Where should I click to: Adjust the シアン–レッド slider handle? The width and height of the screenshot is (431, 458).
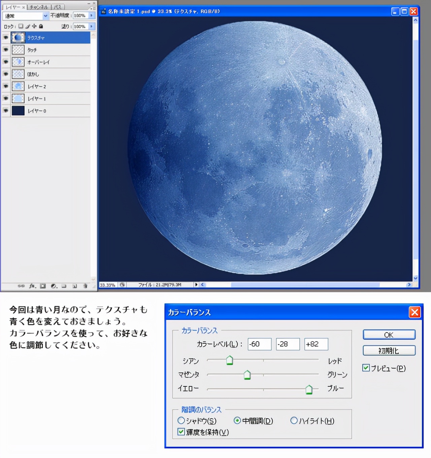tap(230, 360)
